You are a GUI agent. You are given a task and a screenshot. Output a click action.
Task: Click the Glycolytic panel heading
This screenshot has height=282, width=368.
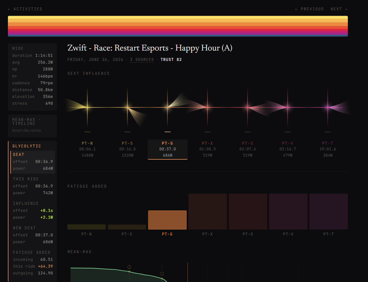27,146
